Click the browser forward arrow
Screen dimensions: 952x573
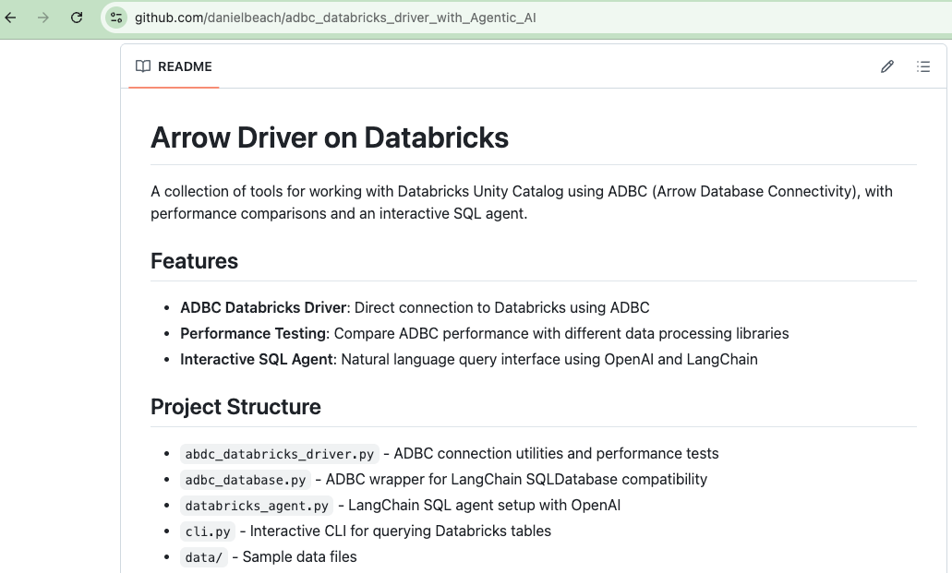tap(43, 18)
